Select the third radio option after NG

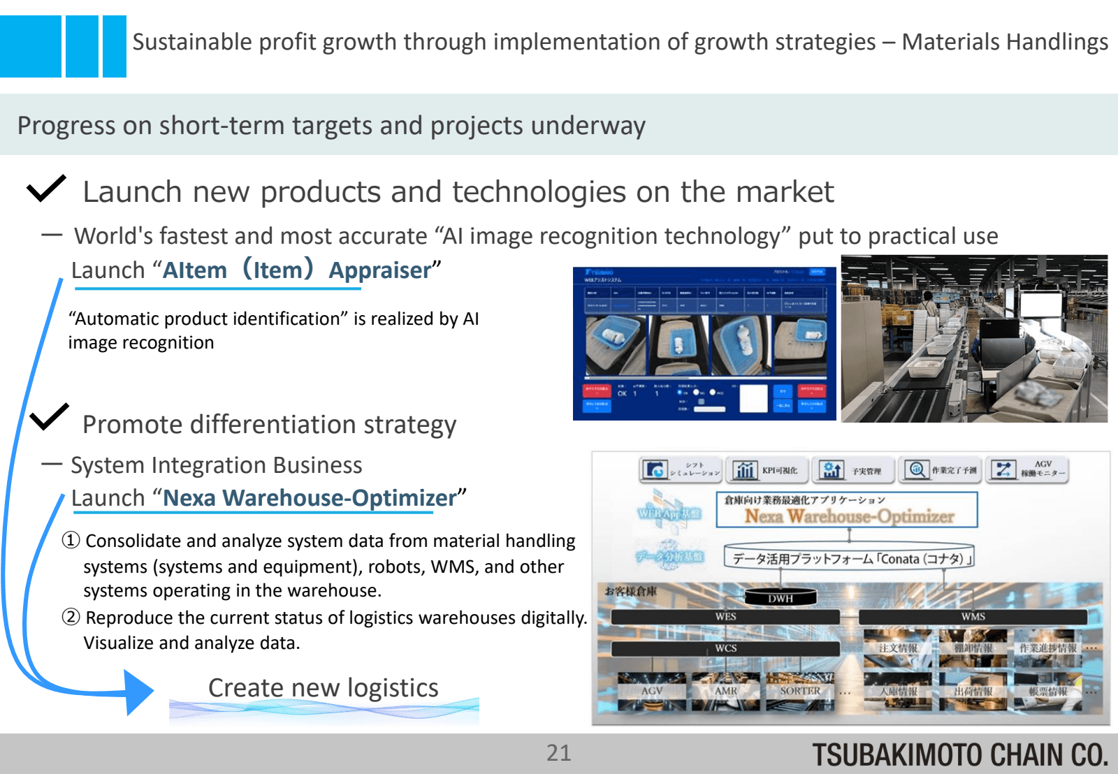713,393
